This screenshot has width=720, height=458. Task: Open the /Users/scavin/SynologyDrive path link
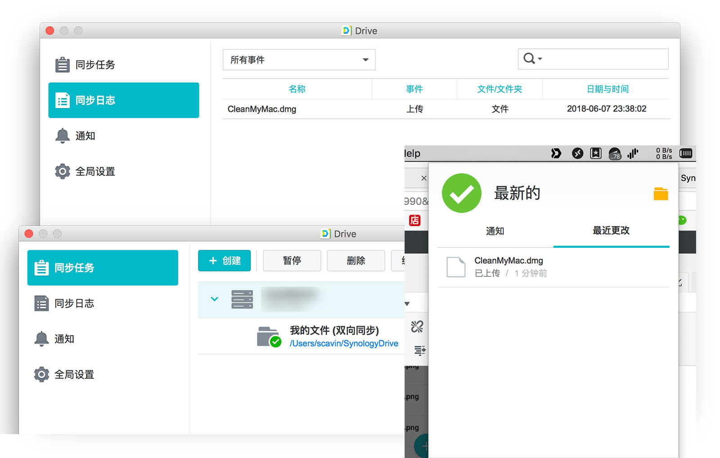(344, 343)
